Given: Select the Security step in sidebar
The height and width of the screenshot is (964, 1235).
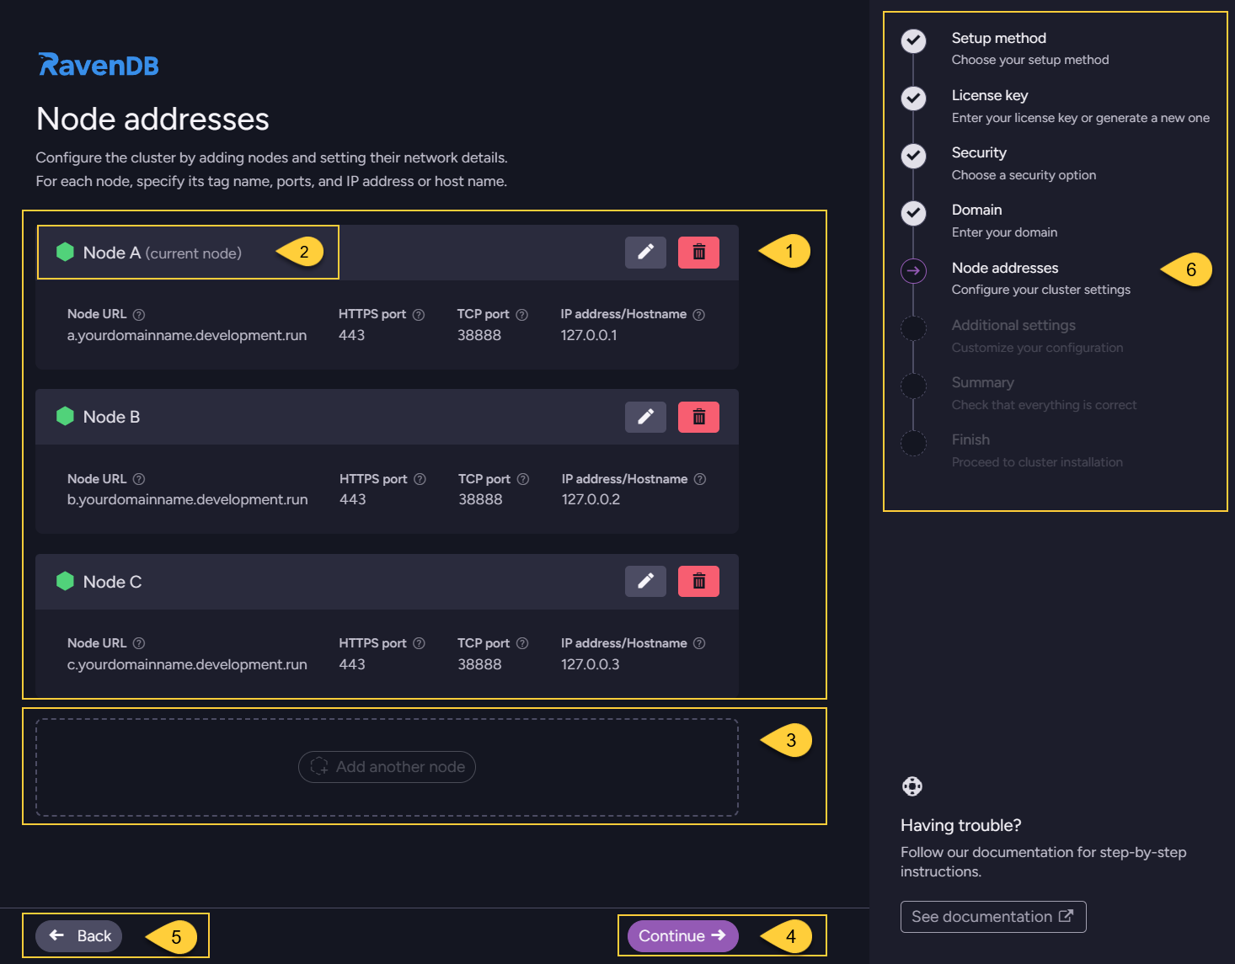Looking at the screenshot, I should [x=913, y=156].
